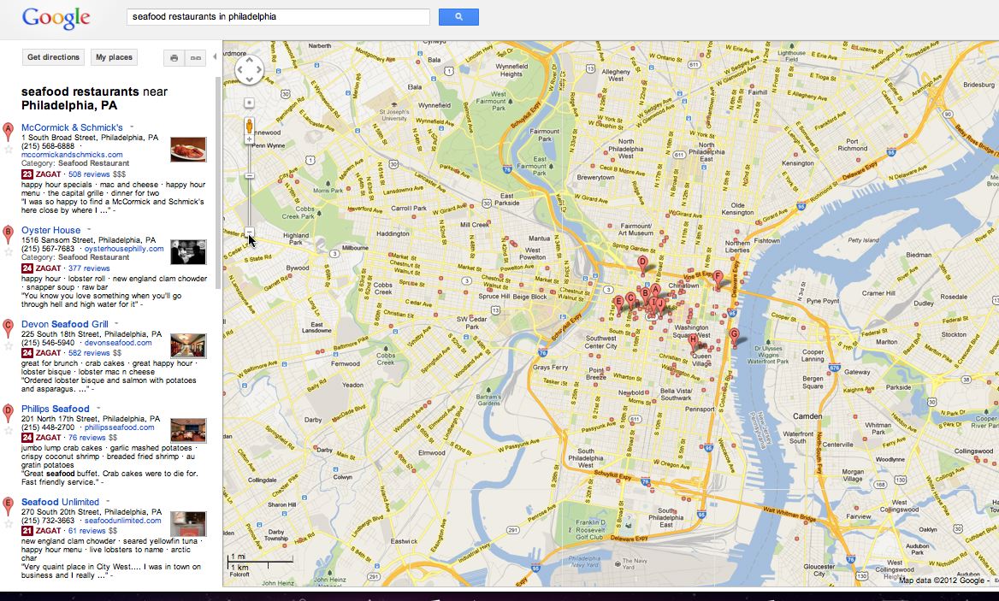
Task: Open the McCormick & Schmick's photo thumbnail
Action: click(x=188, y=150)
